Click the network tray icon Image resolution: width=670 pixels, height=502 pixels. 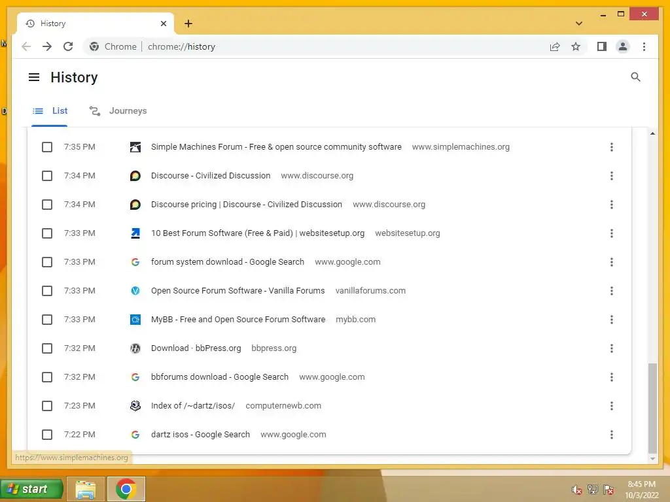click(593, 490)
